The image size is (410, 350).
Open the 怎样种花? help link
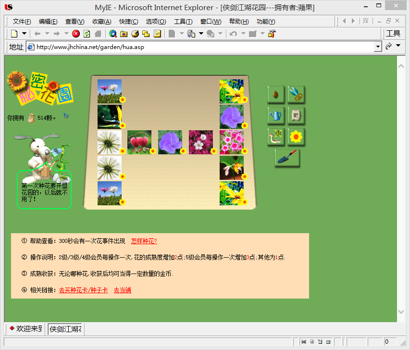tap(144, 241)
